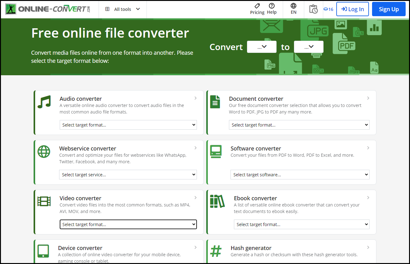
Task: Open the Convert source format dropdown
Action: [262, 47]
